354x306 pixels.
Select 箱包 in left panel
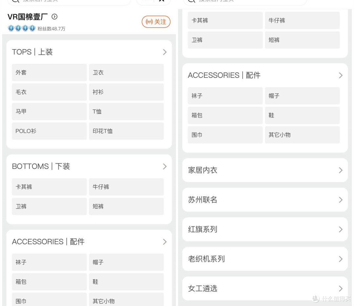coord(49,282)
